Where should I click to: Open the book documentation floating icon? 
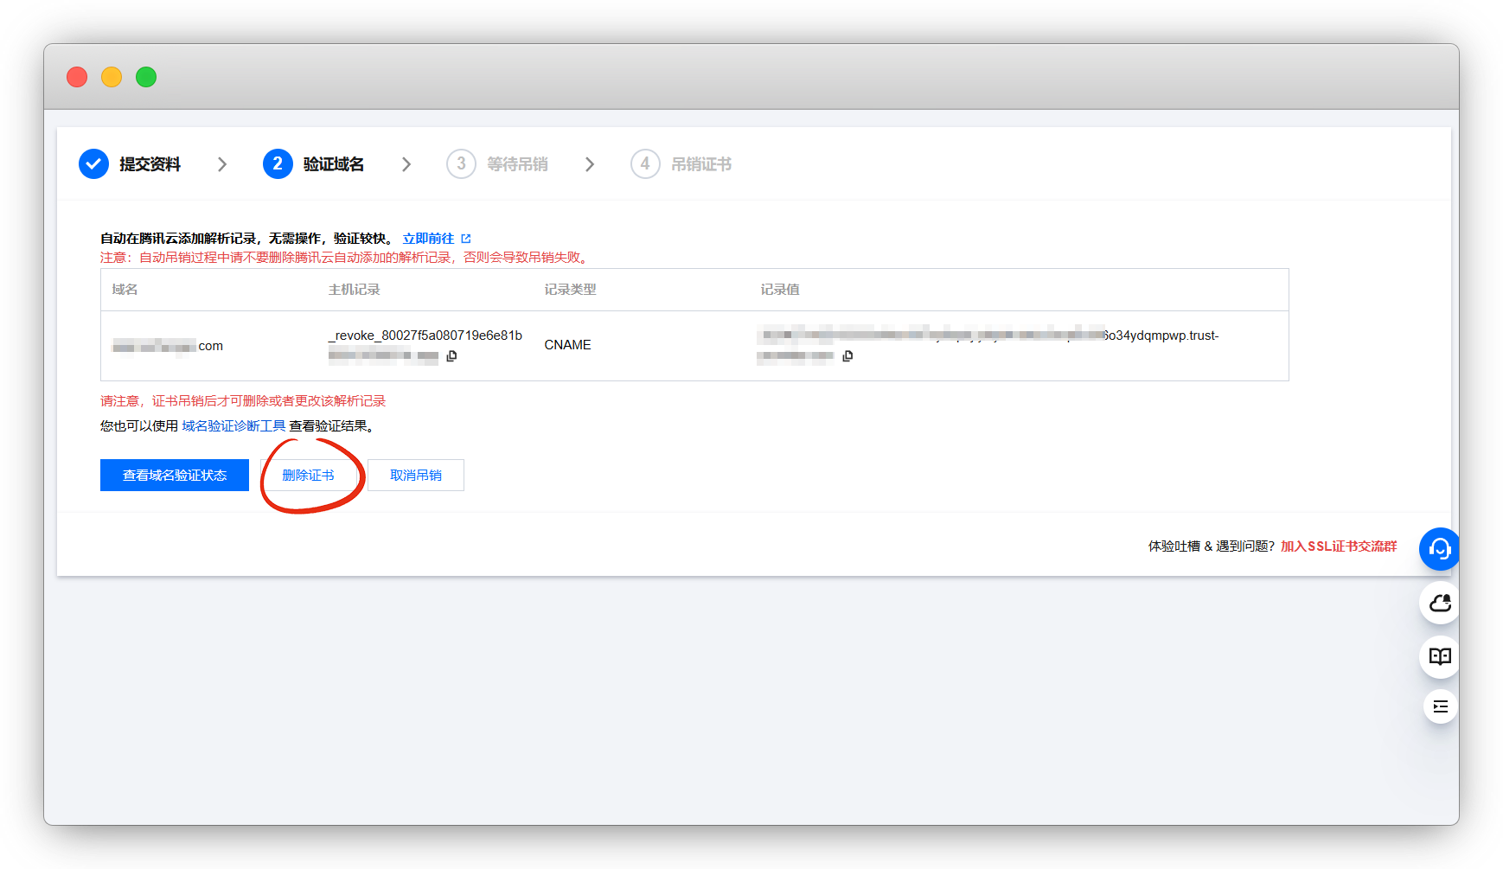[1440, 656]
